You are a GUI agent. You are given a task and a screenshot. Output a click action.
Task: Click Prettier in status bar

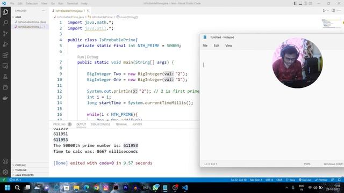point(321,180)
